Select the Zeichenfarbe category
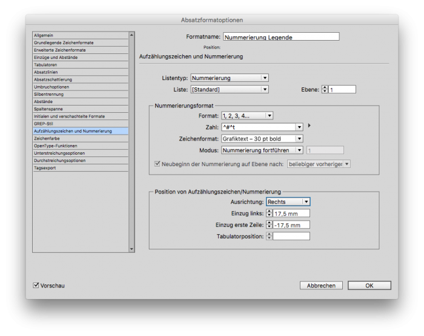Image resolution: width=424 pixels, height=336 pixels. pyautogui.click(x=81, y=138)
